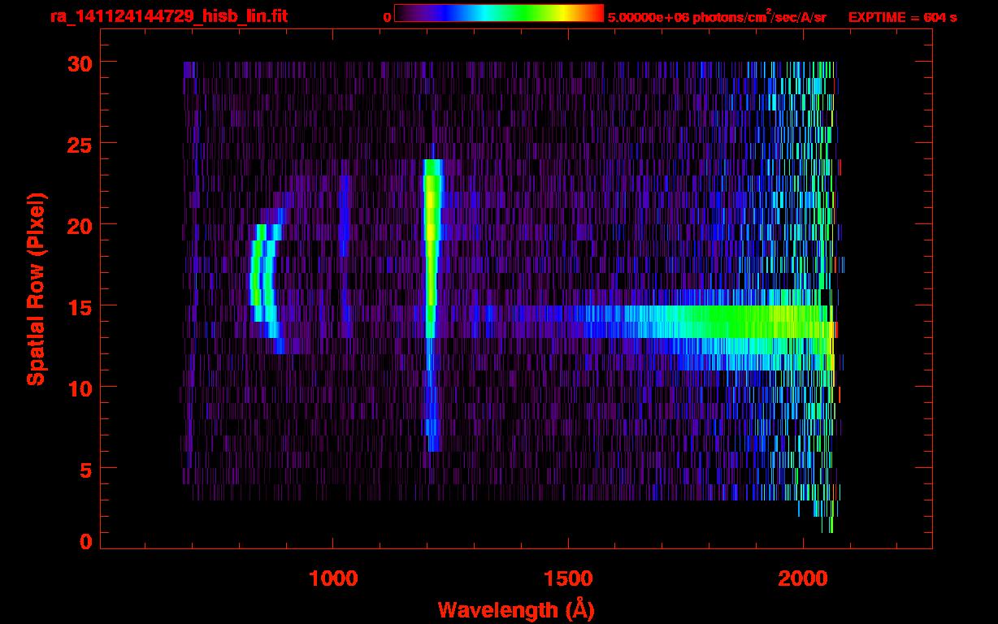This screenshot has width=998, height=624.
Task: Click the colorbar minimum value 0
Action: point(387,17)
